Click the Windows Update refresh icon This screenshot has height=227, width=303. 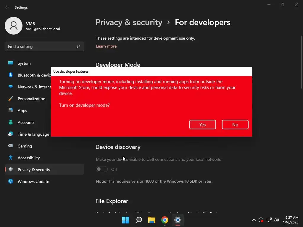(x=11, y=181)
